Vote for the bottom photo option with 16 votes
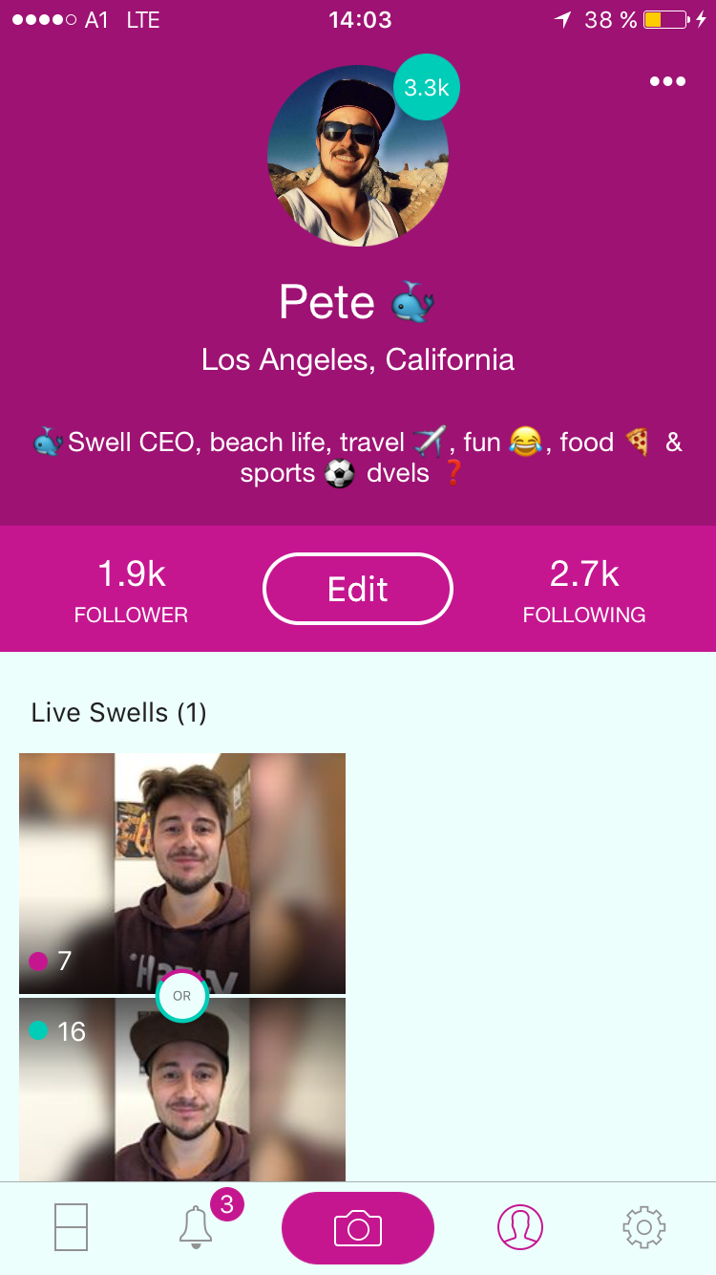Viewport: 716px width, 1275px height. point(182,1090)
